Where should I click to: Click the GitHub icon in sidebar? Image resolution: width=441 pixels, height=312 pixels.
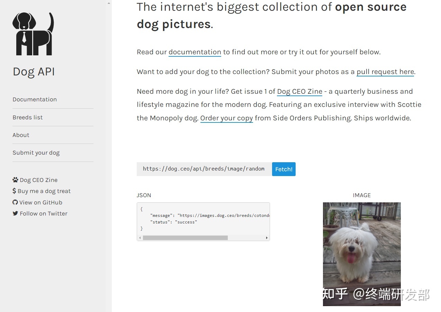click(15, 202)
